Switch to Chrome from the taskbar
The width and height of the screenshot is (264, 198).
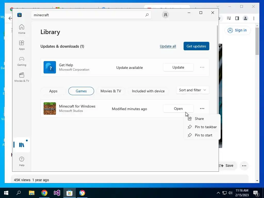(44, 193)
